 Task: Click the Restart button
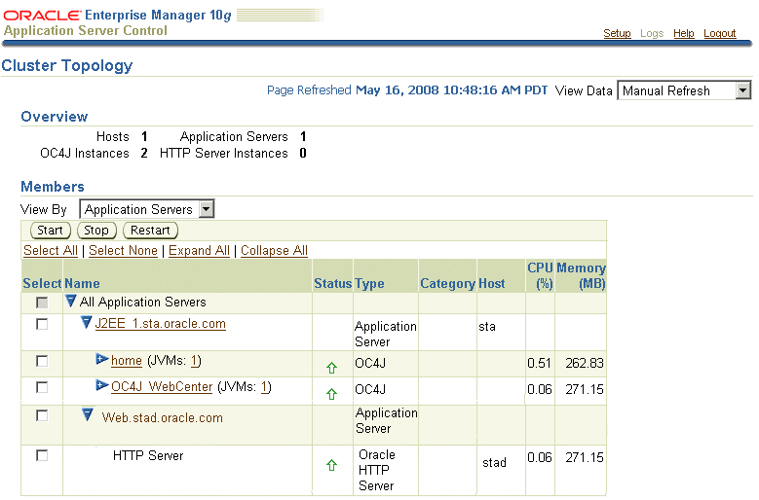pyautogui.click(x=150, y=231)
